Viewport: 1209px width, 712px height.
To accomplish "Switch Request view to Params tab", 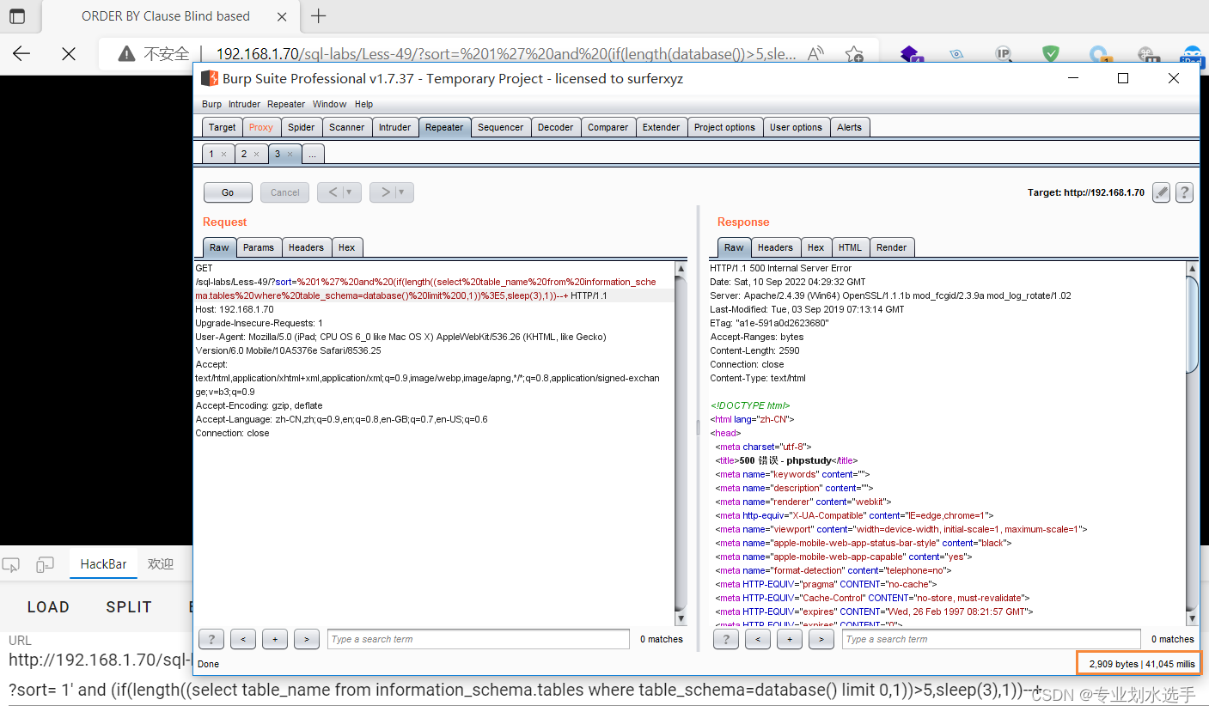I will point(258,247).
